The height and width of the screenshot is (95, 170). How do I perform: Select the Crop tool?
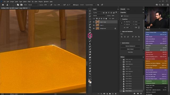90,30
